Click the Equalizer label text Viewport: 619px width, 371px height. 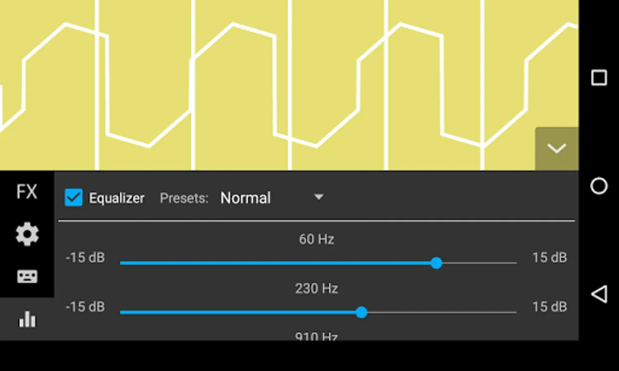tap(117, 198)
